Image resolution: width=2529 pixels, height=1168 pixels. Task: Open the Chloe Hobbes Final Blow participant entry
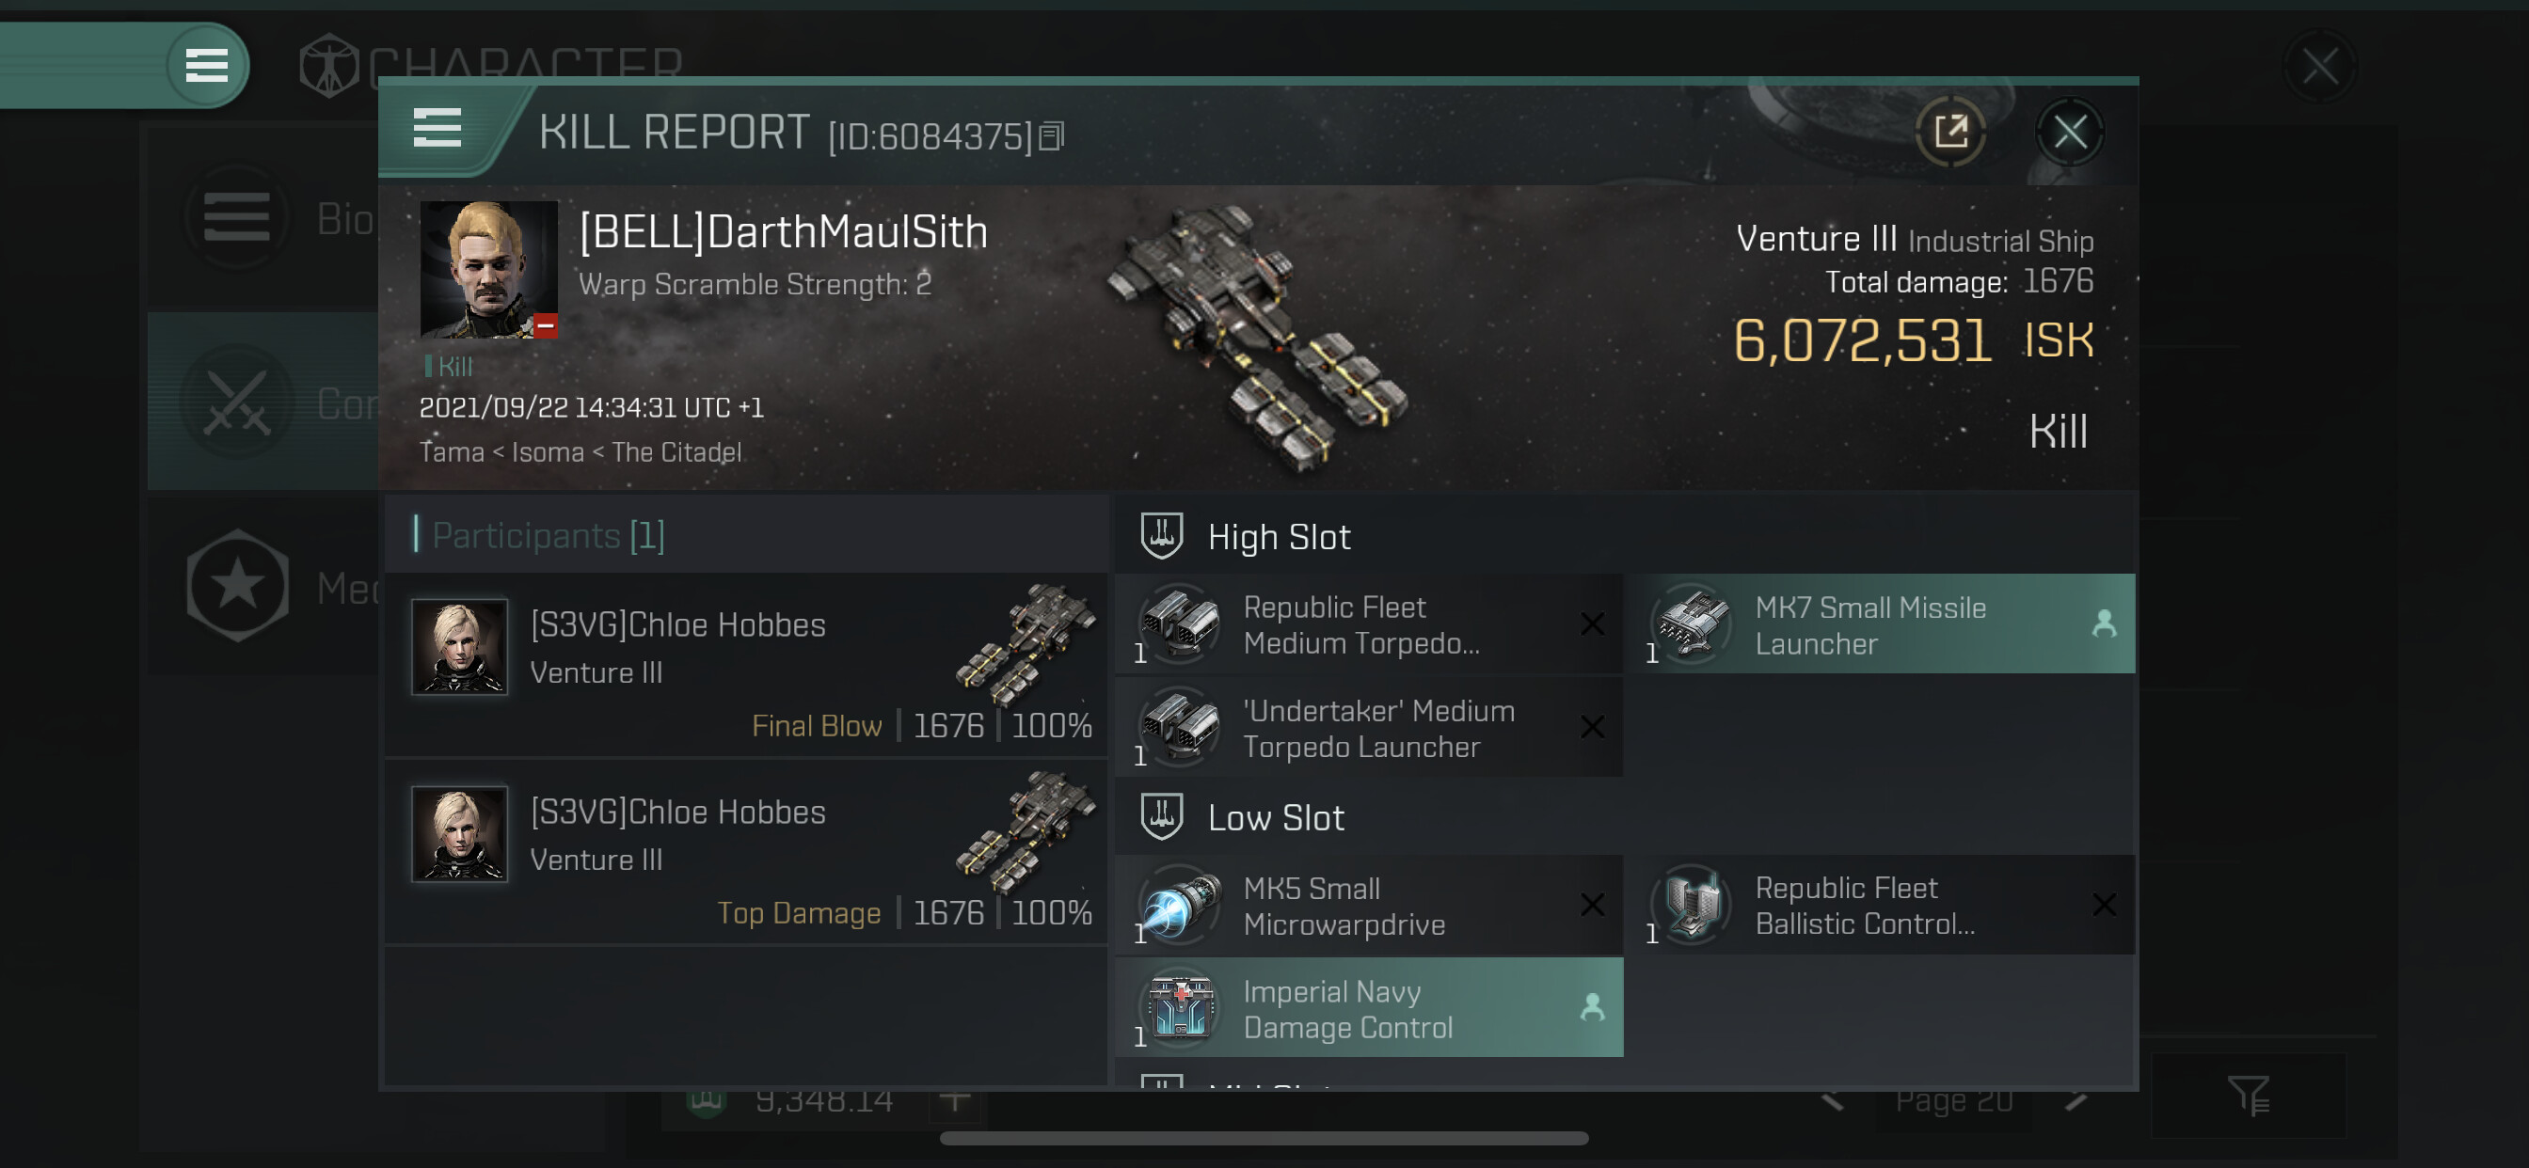(x=746, y=666)
